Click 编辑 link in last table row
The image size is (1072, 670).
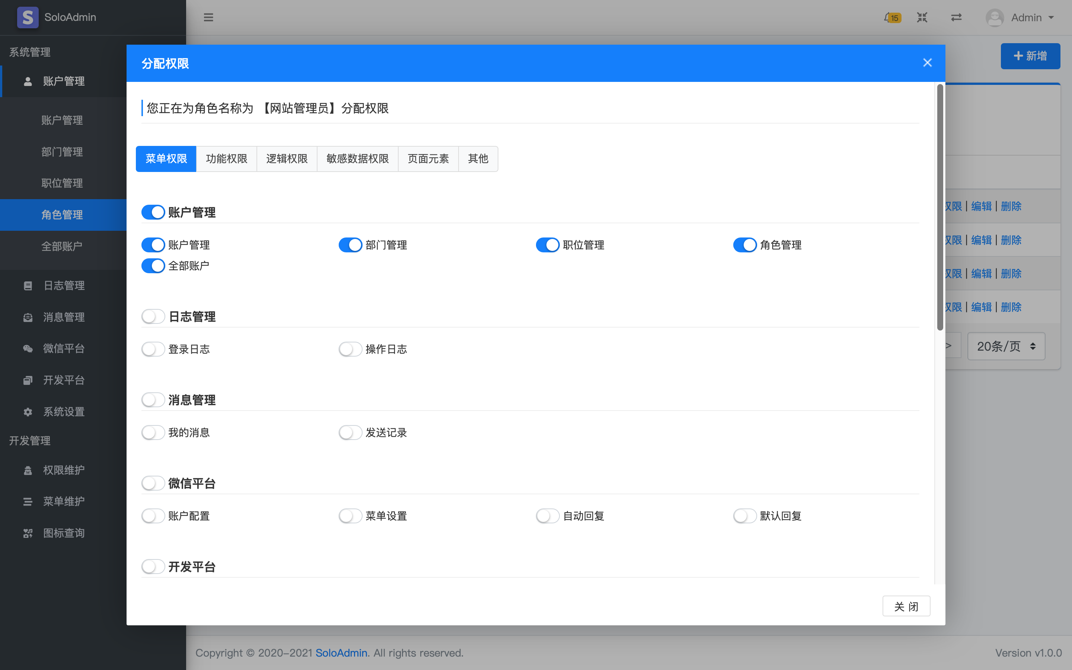point(981,307)
